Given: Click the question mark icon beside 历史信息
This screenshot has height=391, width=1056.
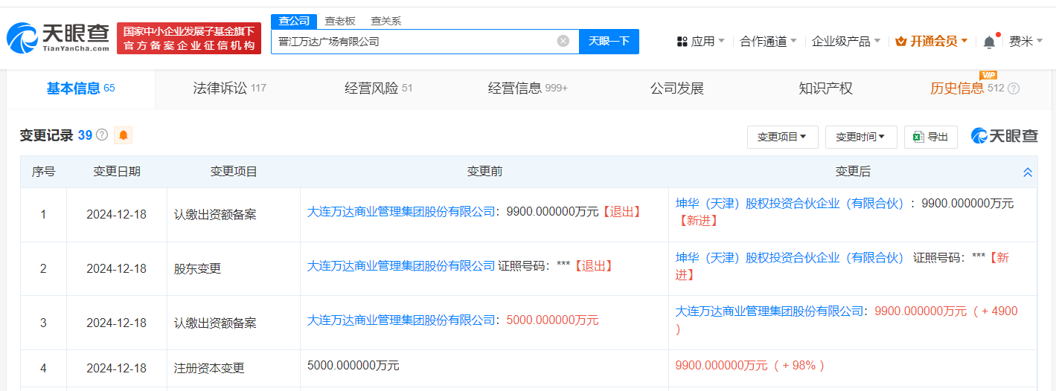Looking at the screenshot, I should [x=1014, y=88].
